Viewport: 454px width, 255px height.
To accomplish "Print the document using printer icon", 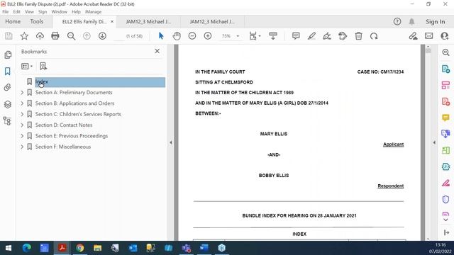I will pos(55,36).
